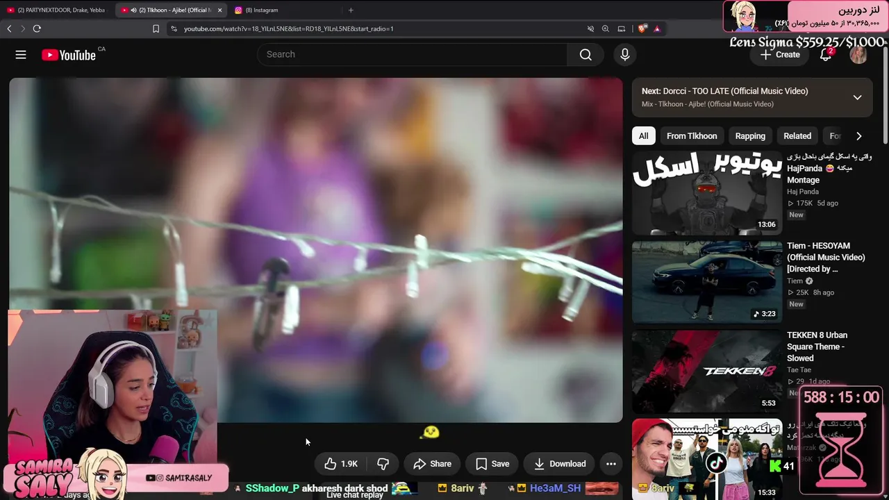Open the HajPanda Montage video thumbnail

click(x=707, y=193)
